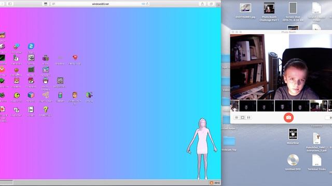Select the four-up grid mode in Photo Booth
This screenshot has width=332, height=186.
click(237, 117)
